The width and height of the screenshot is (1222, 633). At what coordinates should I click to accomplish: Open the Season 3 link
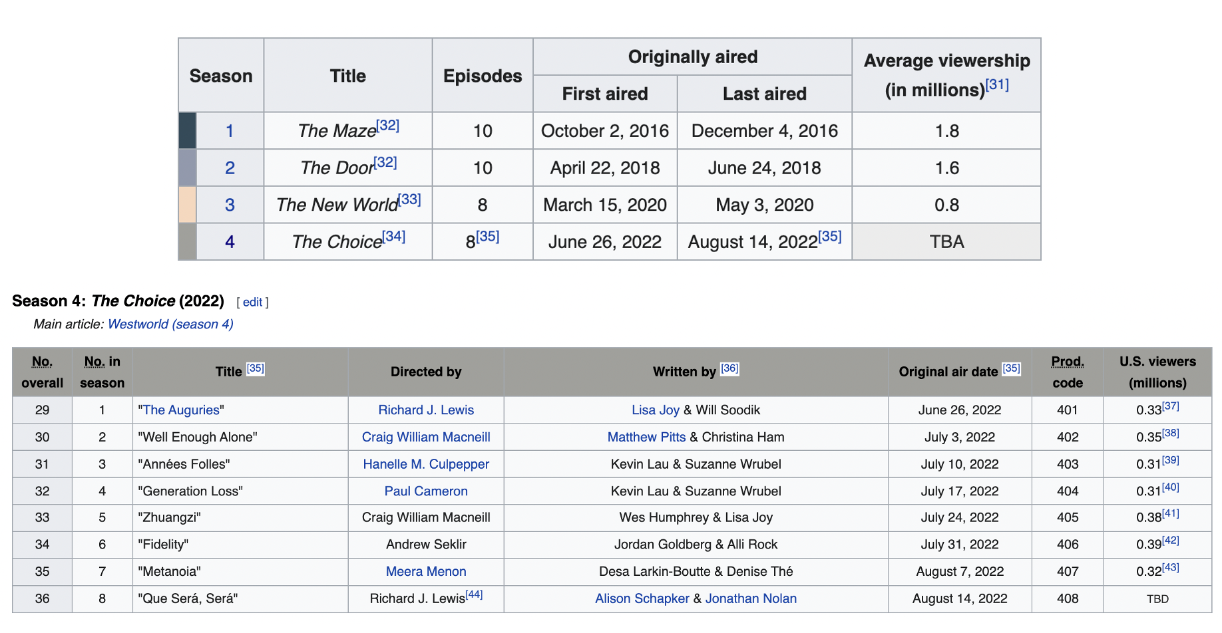230,205
